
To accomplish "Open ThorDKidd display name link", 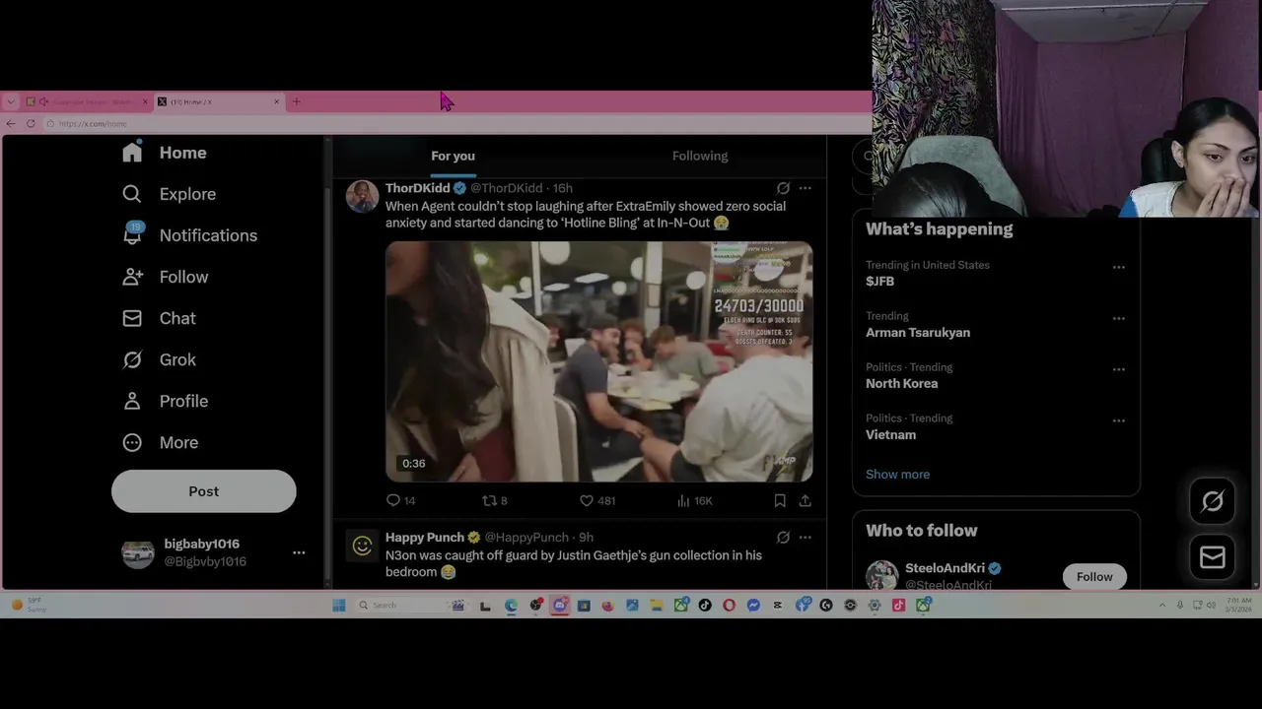I will [418, 188].
